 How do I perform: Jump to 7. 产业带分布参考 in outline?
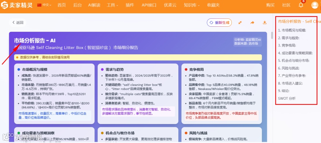(292, 76)
